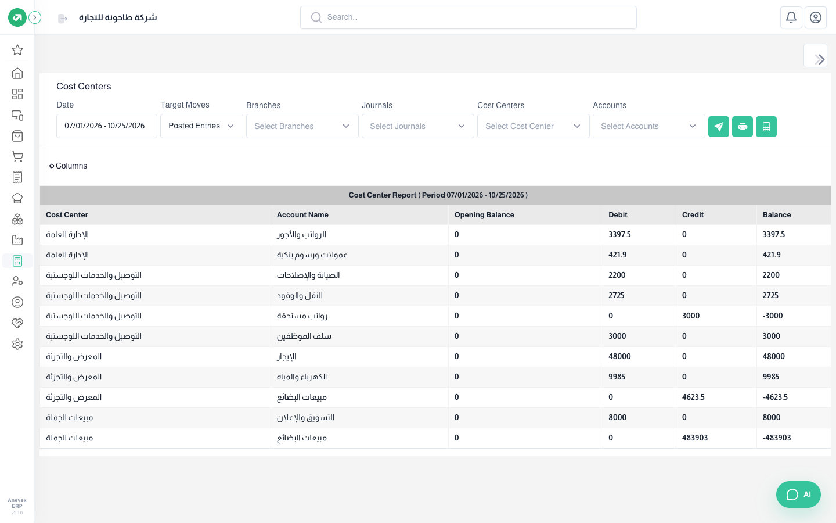Go to home icon in sidebar

coord(17,73)
